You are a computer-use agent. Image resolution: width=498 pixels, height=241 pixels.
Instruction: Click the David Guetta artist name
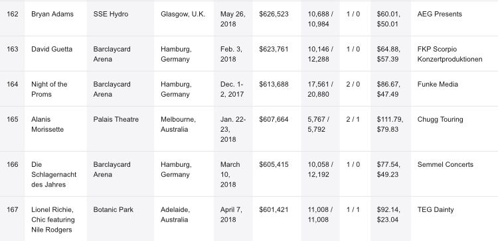[x=52, y=49]
